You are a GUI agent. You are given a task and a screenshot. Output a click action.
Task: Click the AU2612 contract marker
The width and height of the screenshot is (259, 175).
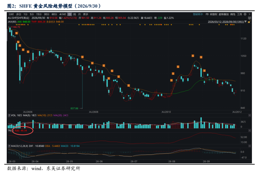click(237, 112)
